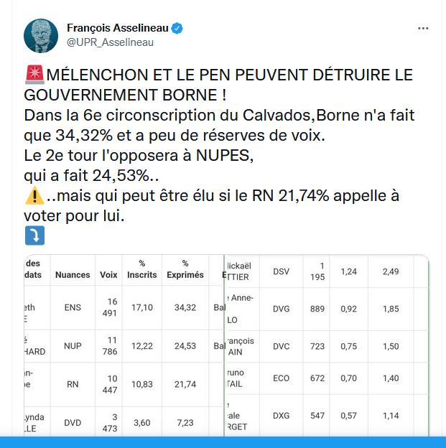Click the RN 21,74 percent cell

tap(185, 384)
